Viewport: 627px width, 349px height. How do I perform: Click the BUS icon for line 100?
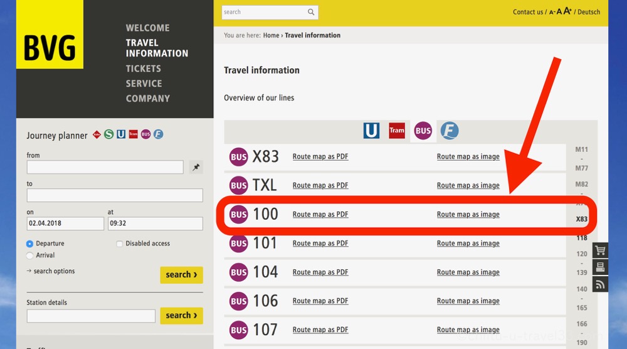(x=239, y=215)
